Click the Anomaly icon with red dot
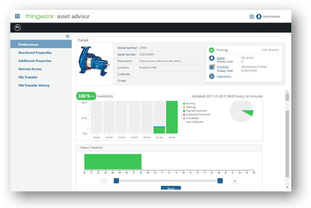 point(211,67)
